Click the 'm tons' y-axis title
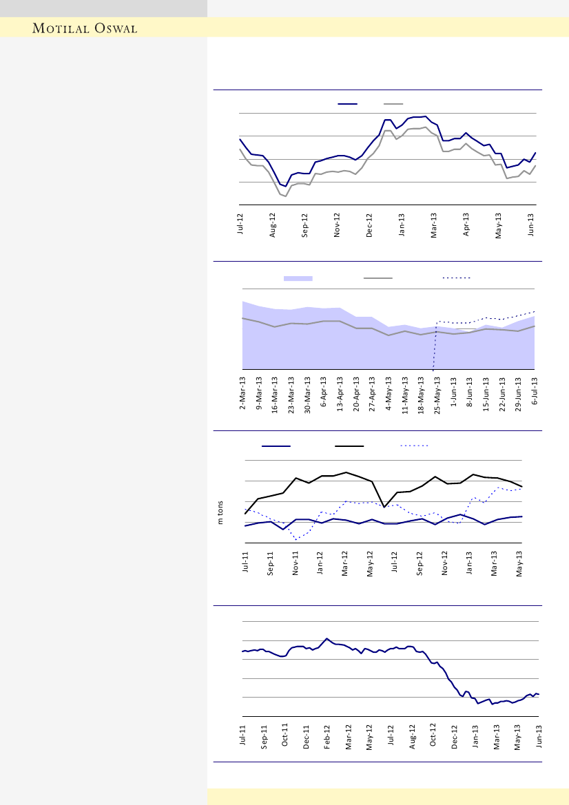This screenshot has height=805, width=569. click(221, 512)
